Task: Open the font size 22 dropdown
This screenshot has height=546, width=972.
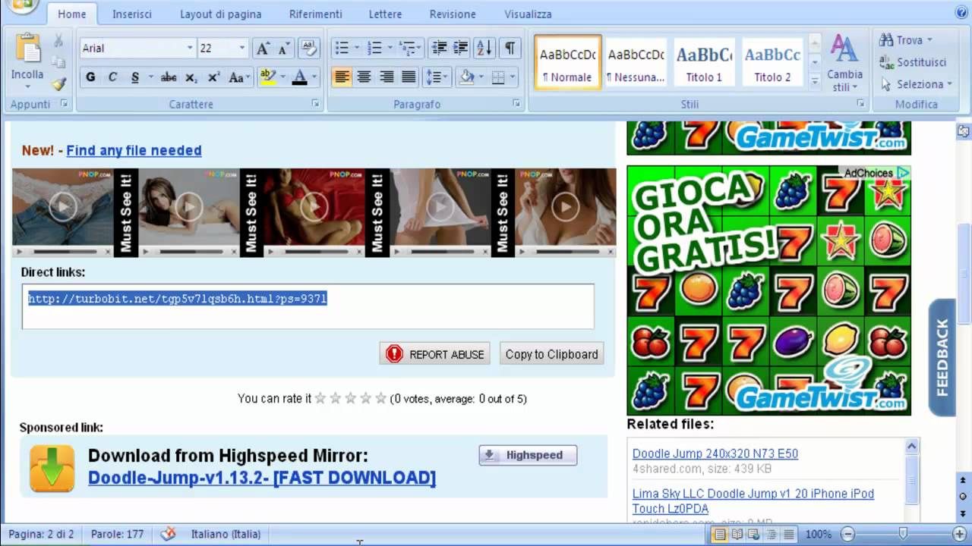Action: click(242, 49)
